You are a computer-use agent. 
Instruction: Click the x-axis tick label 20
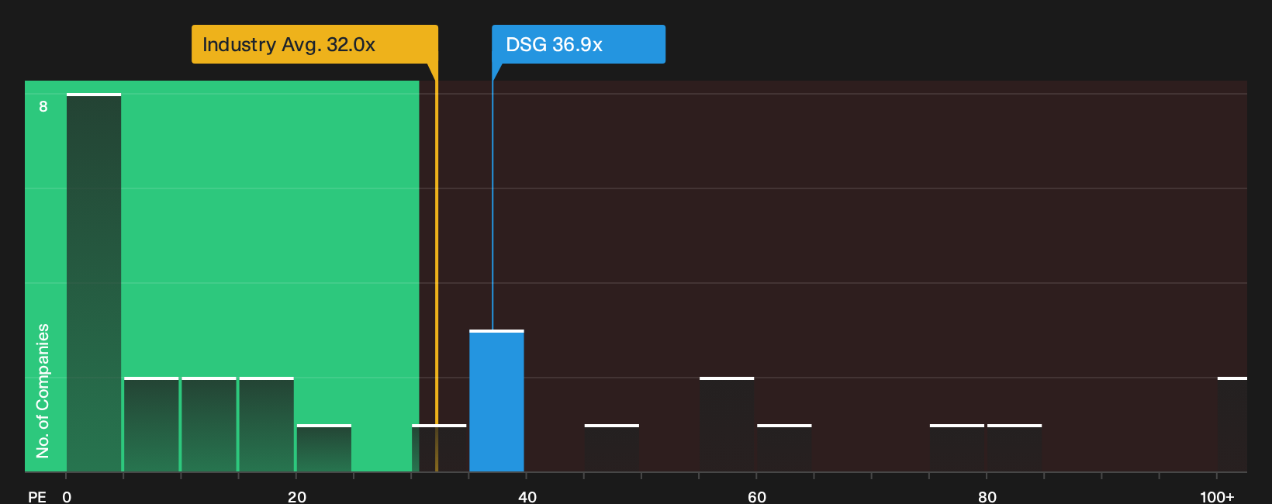[x=297, y=497]
